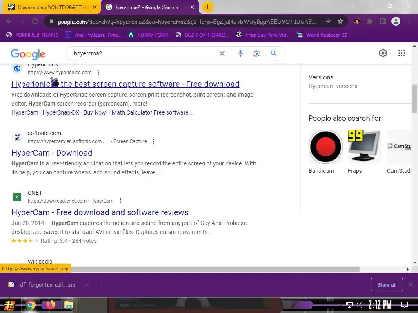Submit search with magnifier icon
This screenshot has height=313, width=418.
tap(273, 53)
